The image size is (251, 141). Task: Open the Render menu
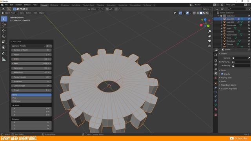pos(18,5)
